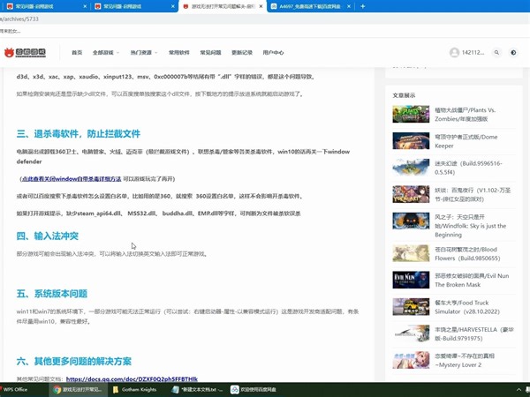Open the Dome Keeper thumbnail
This screenshot has height=397, width=530.
tap(411, 141)
